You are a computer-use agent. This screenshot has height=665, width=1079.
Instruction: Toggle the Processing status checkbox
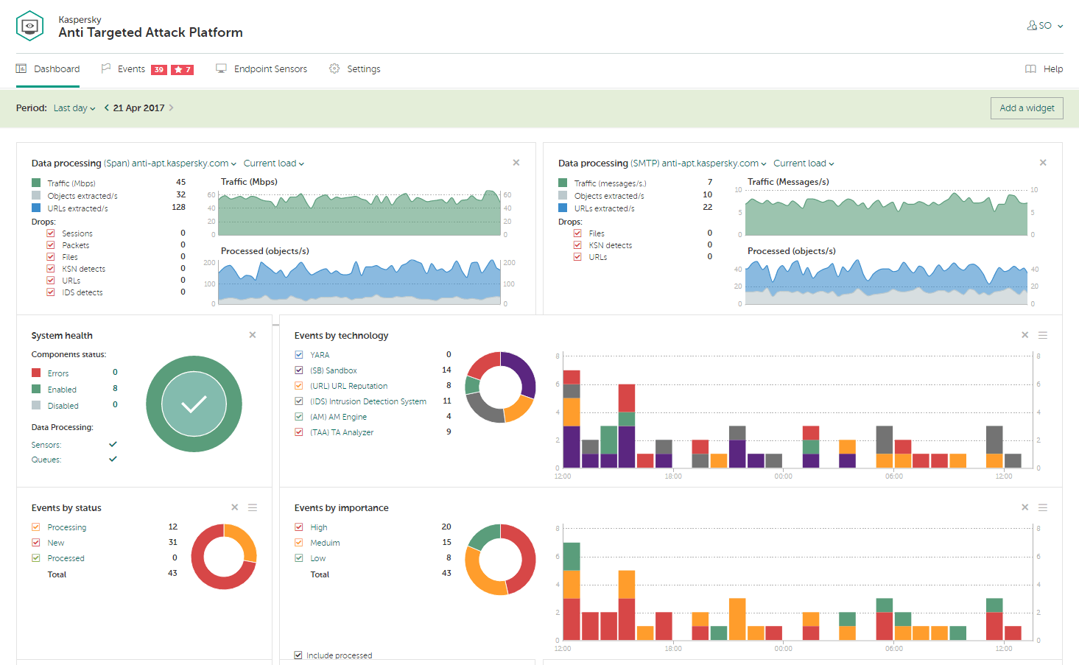pos(36,527)
